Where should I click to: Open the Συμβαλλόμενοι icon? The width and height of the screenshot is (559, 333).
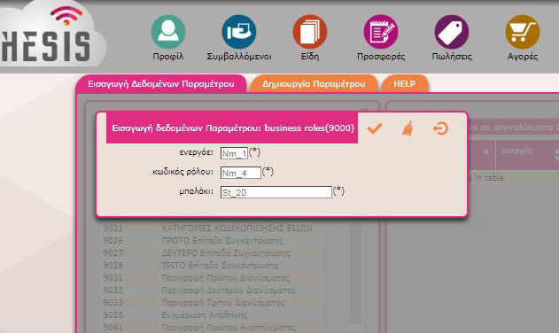click(239, 32)
